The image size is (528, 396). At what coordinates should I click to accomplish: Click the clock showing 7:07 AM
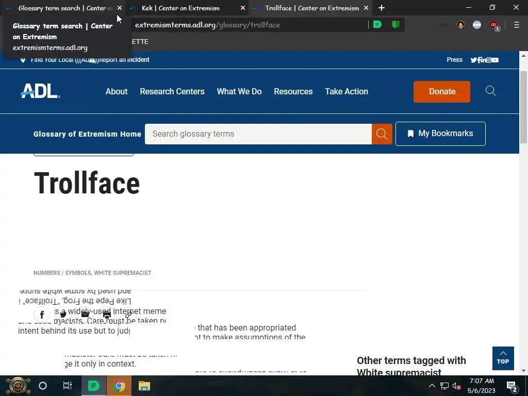pyautogui.click(x=482, y=381)
